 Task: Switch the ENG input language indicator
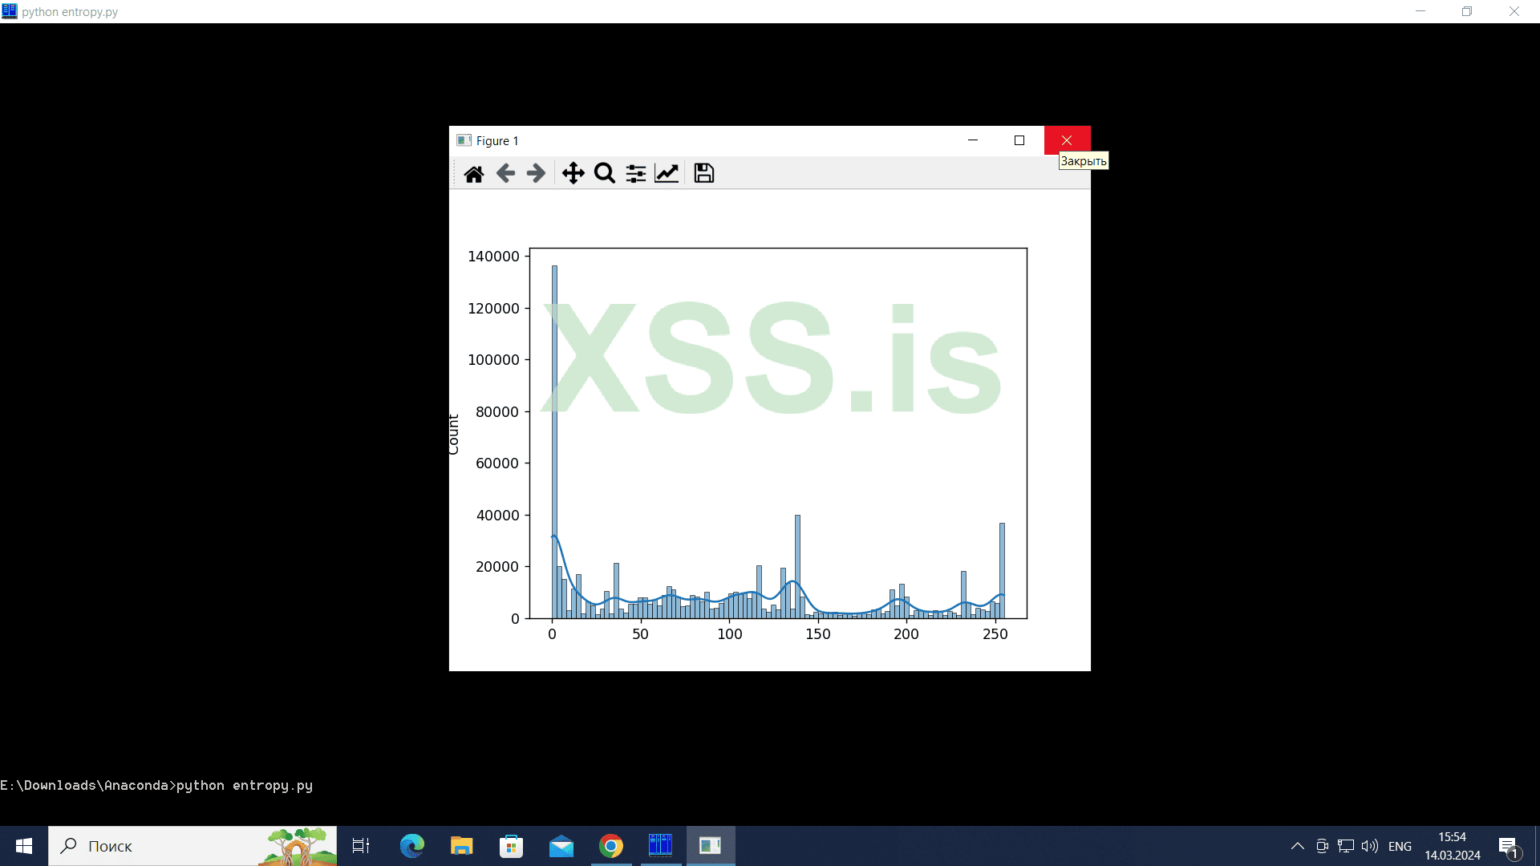pyautogui.click(x=1400, y=846)
